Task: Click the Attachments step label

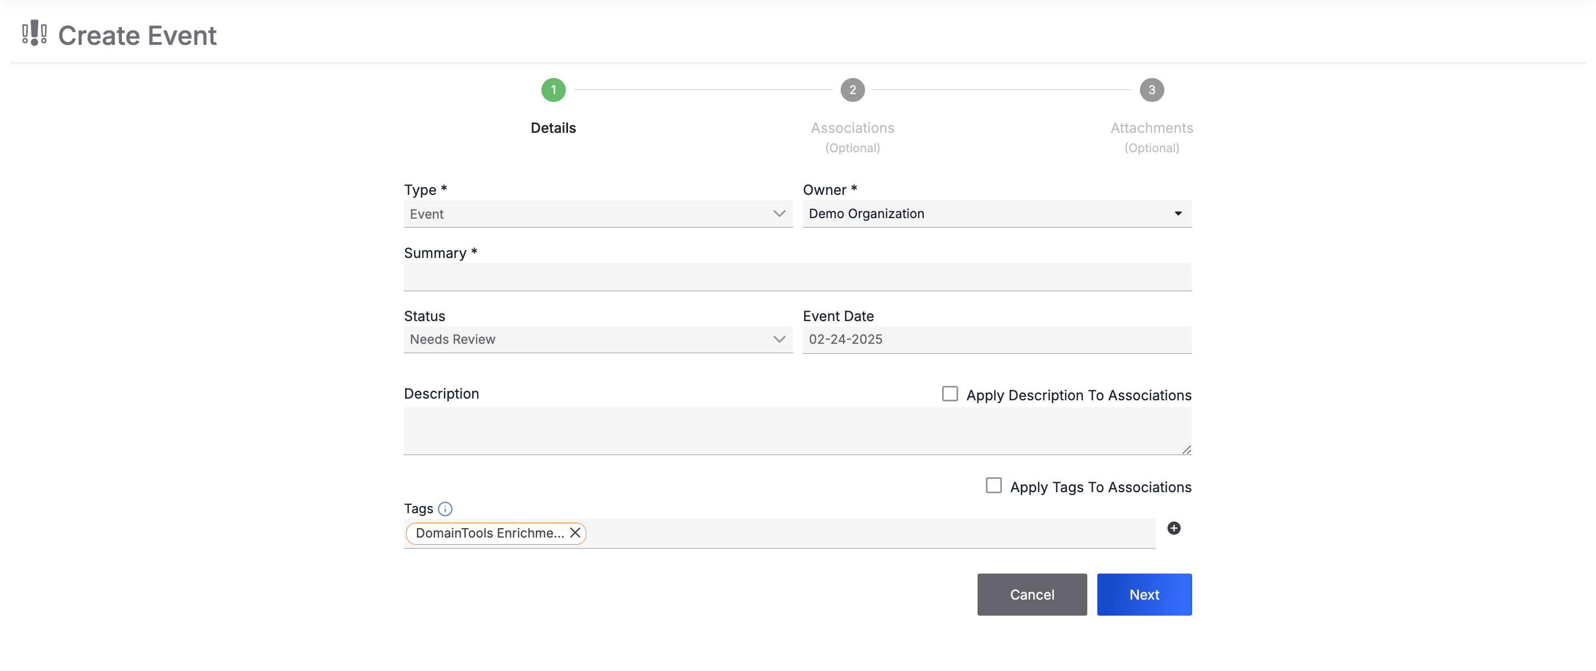Action: click(x=1152, y=128)
